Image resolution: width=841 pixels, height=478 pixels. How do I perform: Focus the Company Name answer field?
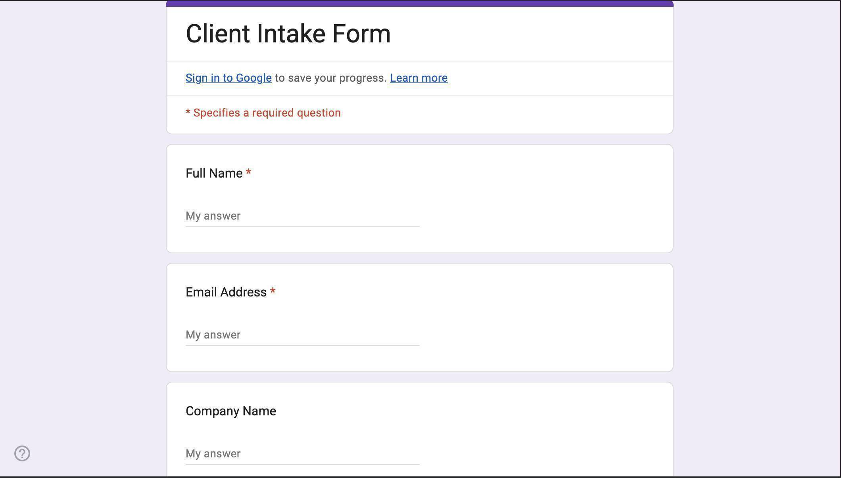(302, 454)
